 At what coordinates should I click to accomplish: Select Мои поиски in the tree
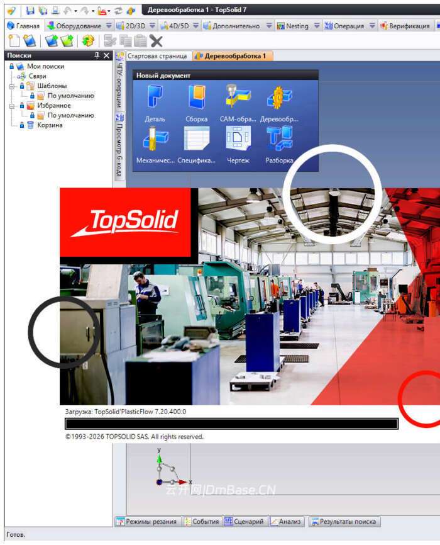click(45, 66)
